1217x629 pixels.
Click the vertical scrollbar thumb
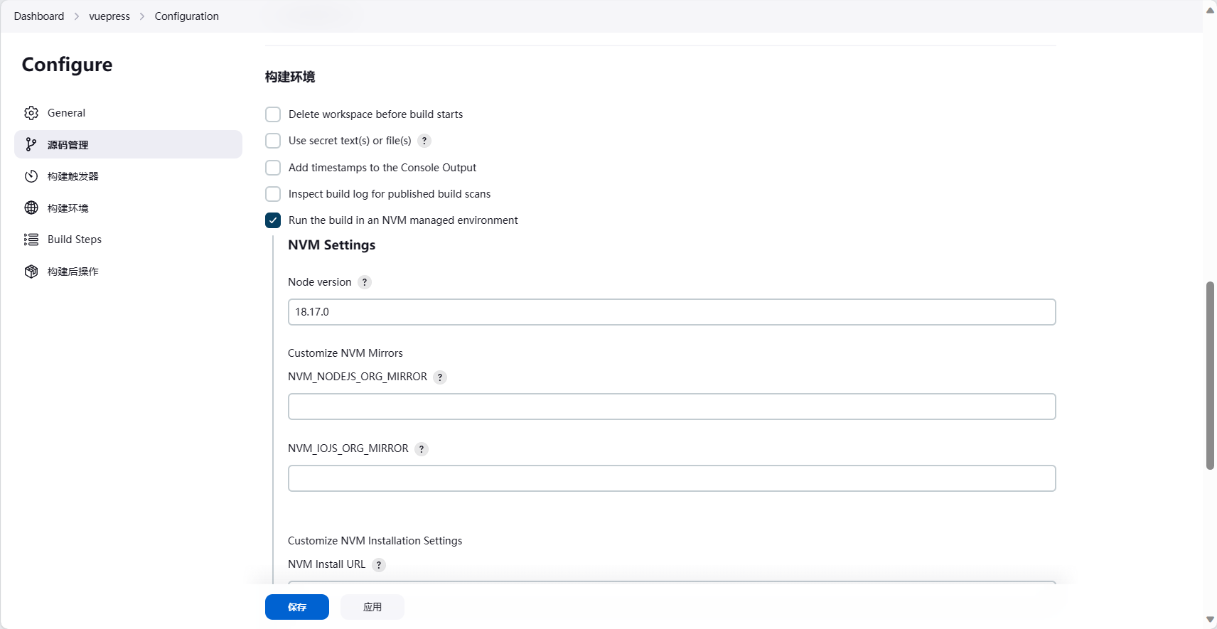(1210, 375)
